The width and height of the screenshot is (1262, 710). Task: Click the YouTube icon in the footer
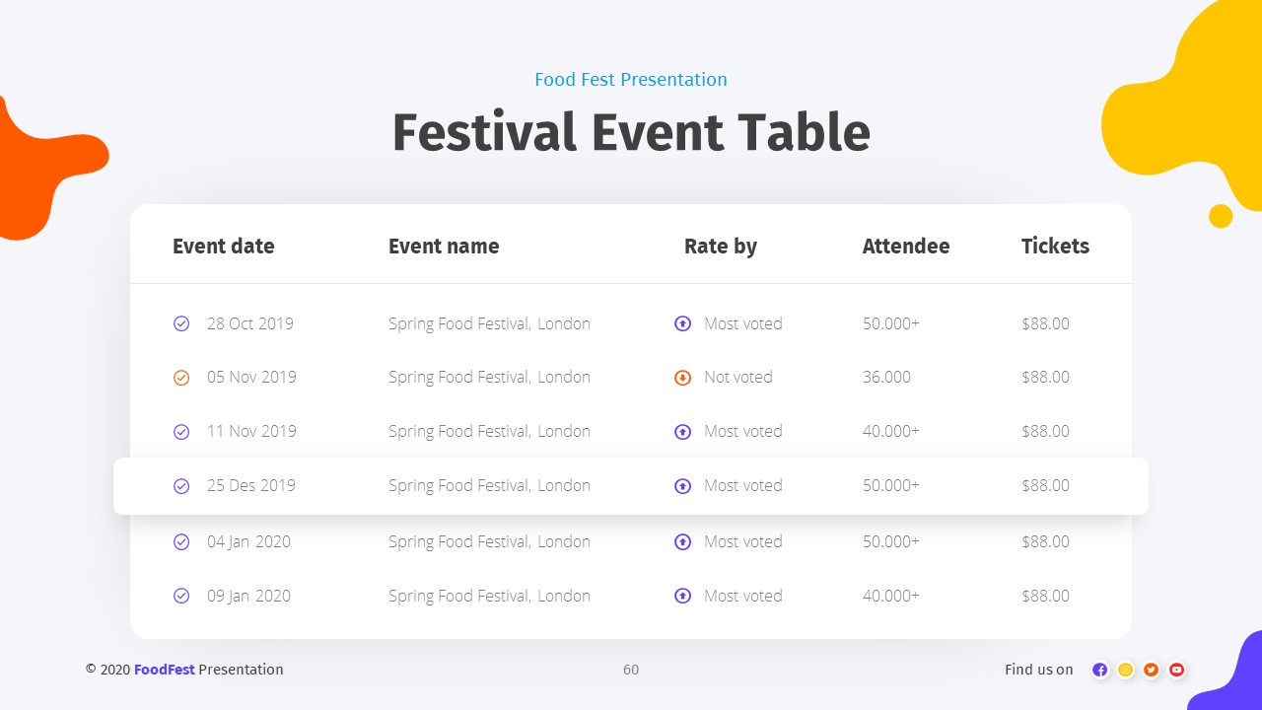point(1176,670)
